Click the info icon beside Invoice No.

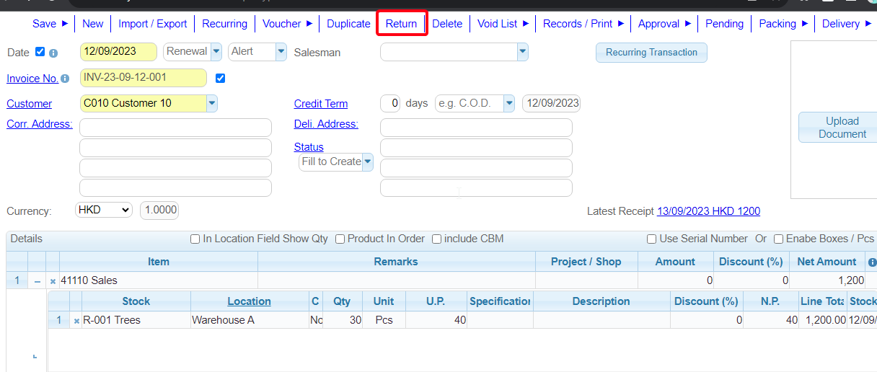(65, 79)
